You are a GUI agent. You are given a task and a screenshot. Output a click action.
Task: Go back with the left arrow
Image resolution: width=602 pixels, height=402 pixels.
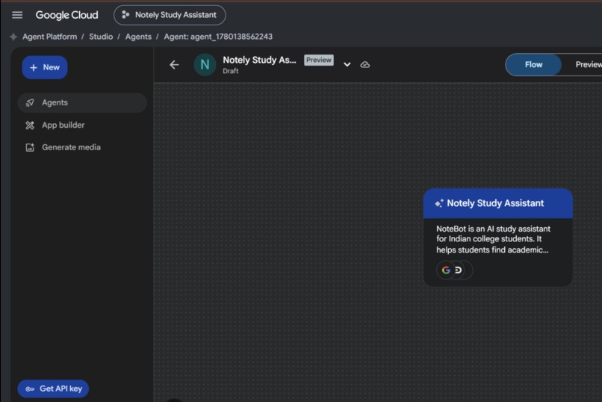point(174,64)
